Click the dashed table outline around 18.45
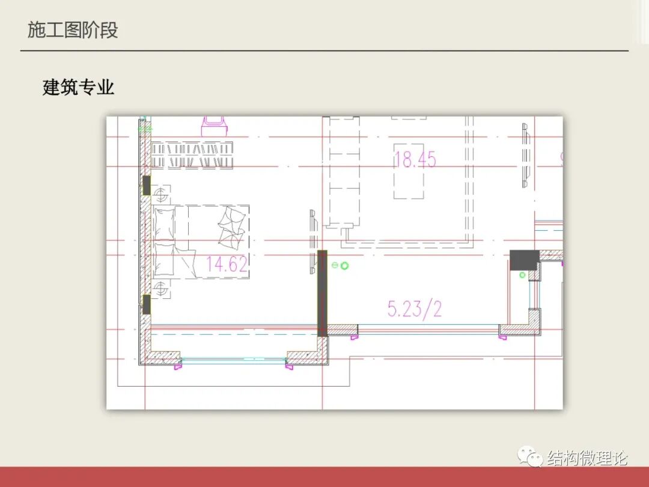The image size is (649, 487). 409,171
